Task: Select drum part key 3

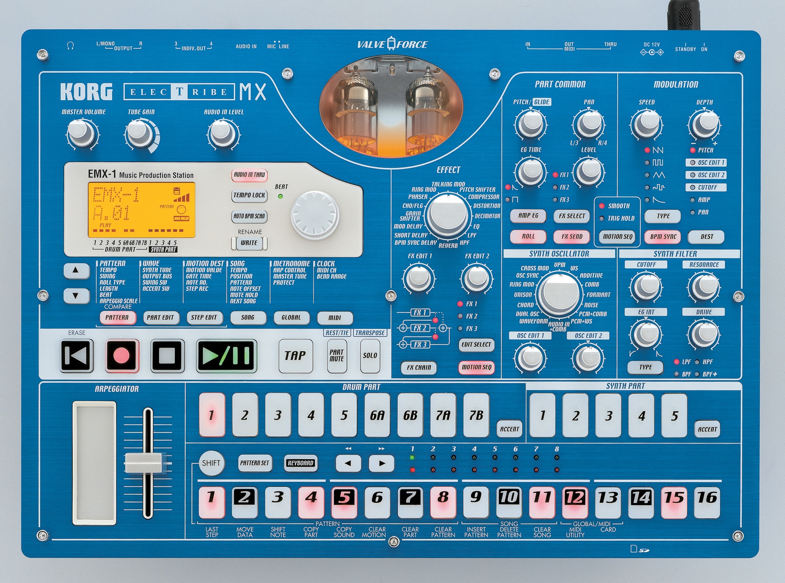Action: 278,415
